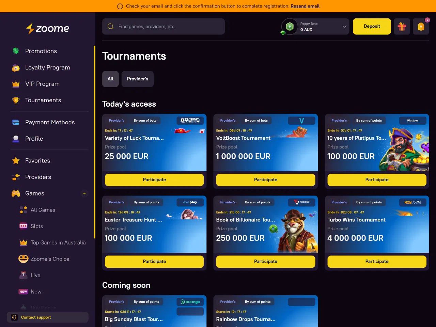Participate in the VoltBoost Tournament
The image size is (436, 327).
[266, 180]
